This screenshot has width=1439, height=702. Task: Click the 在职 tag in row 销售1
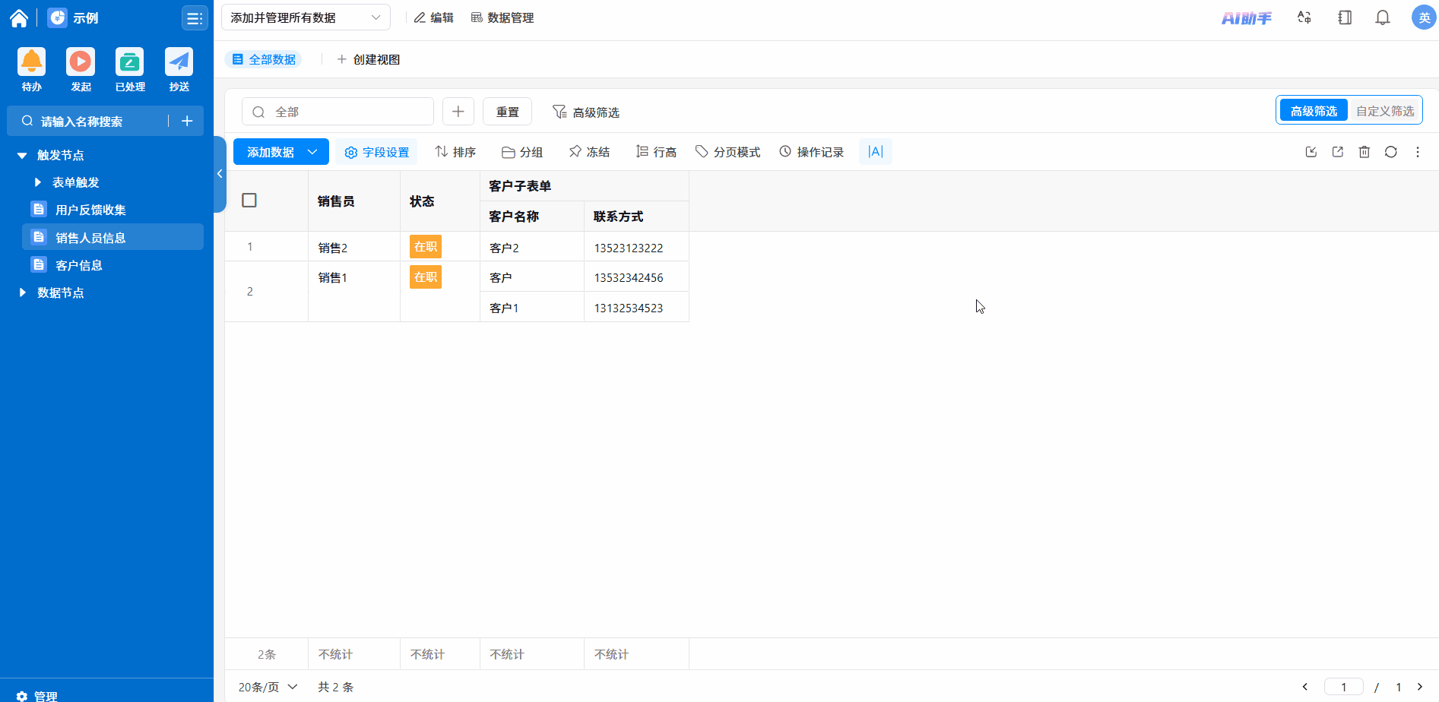(x=426, y=277)
